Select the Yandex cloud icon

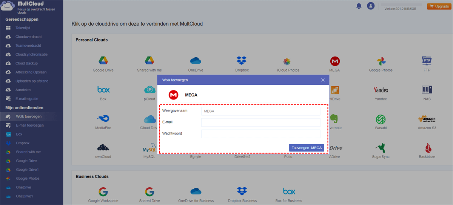[381, 90]
